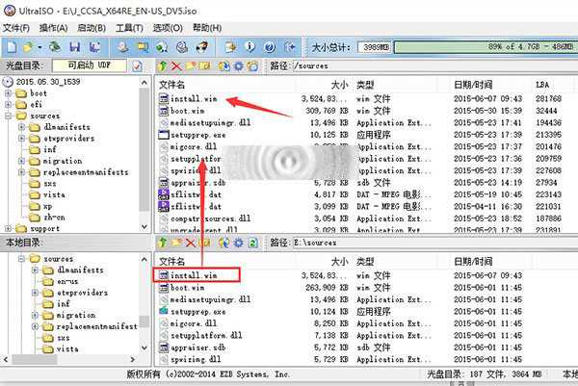The width and height of the screenshot is (578, 386).
Task: Click New Folder icon in disc pane toolbar
Action: point(191,65)
